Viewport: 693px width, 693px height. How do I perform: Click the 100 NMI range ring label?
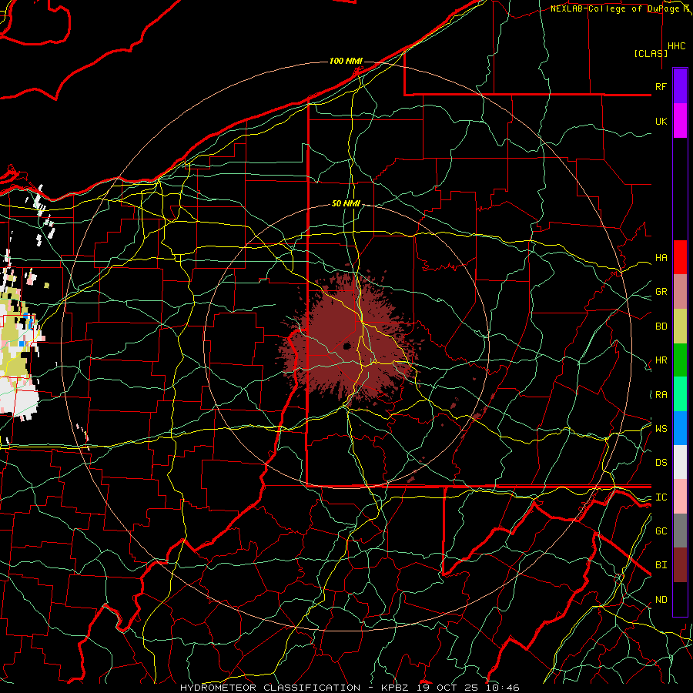tap(346, 61)
